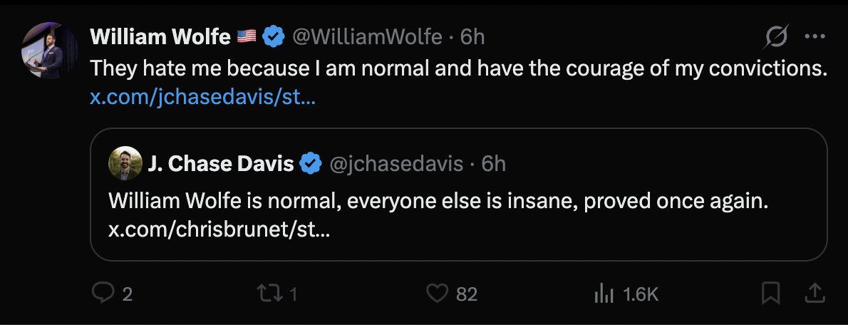Click the repost arrows icon
The width and height of the screenshot is (848, 325).
point(270,294)
